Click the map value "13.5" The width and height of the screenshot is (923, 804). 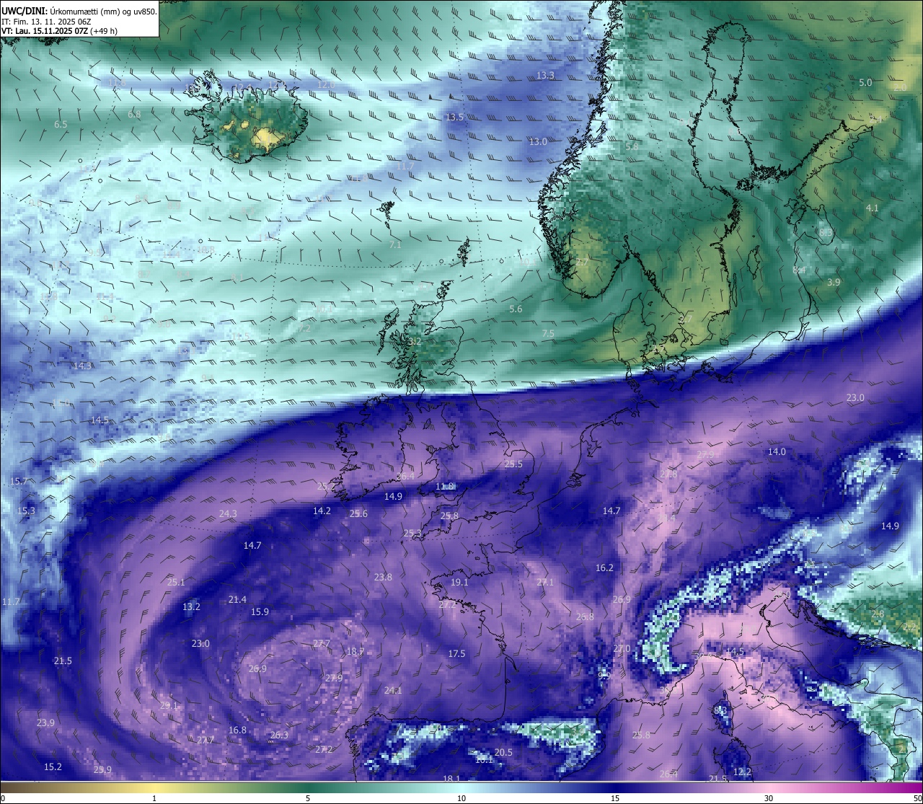point(454,118)
